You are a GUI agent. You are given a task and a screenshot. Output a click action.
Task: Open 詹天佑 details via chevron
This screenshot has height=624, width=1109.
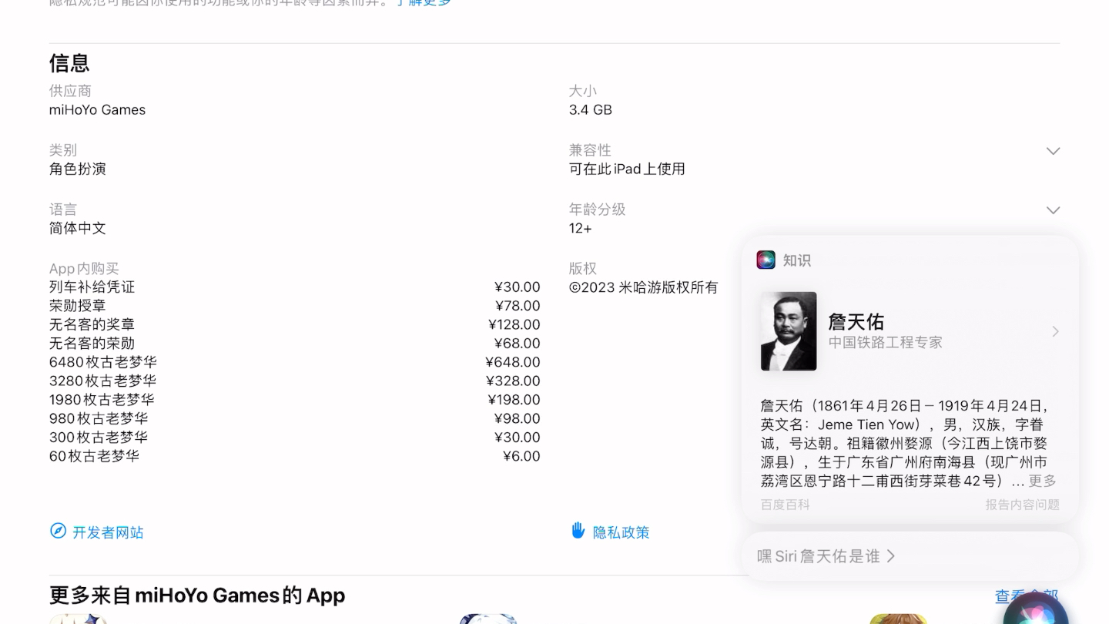1055,331
